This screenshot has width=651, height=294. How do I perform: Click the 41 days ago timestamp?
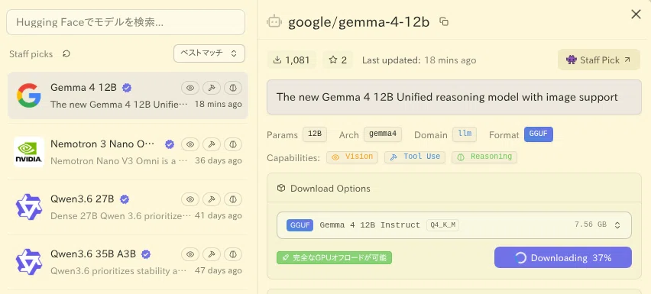[x=219, y=215]
